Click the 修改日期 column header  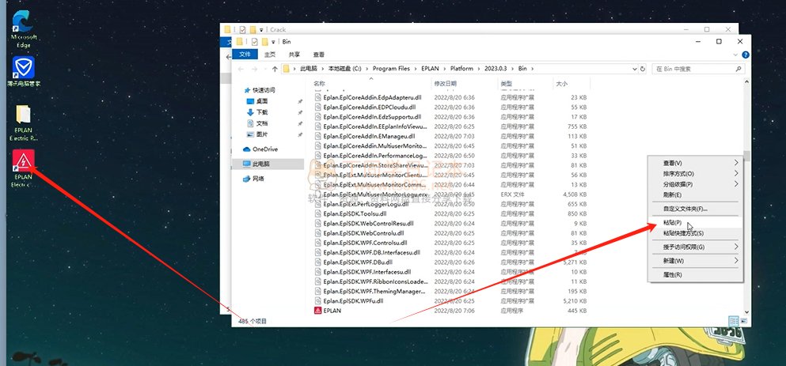tap(445, 83)
